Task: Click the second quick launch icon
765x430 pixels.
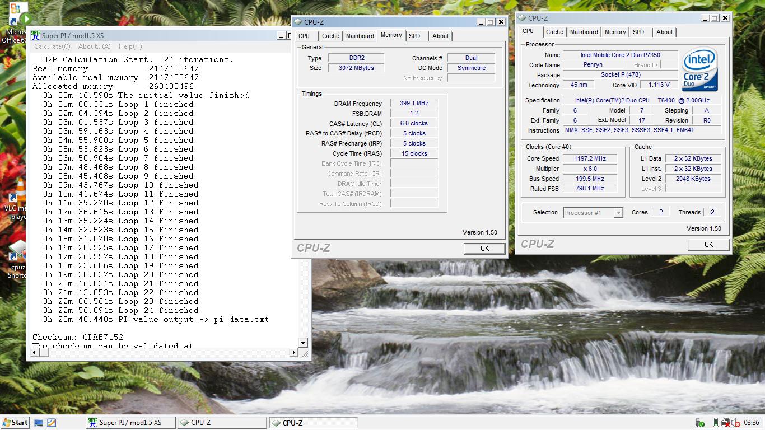Action: tap(51, 423)
